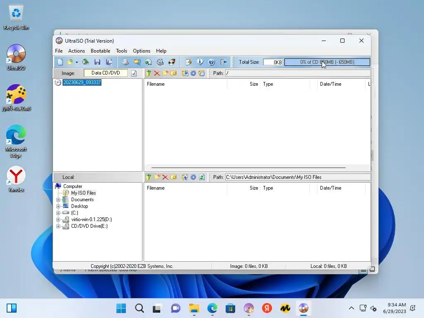Click the Filename column header in image pane
This screenshot has width=424, height=318.
click(x=185, y=84)
